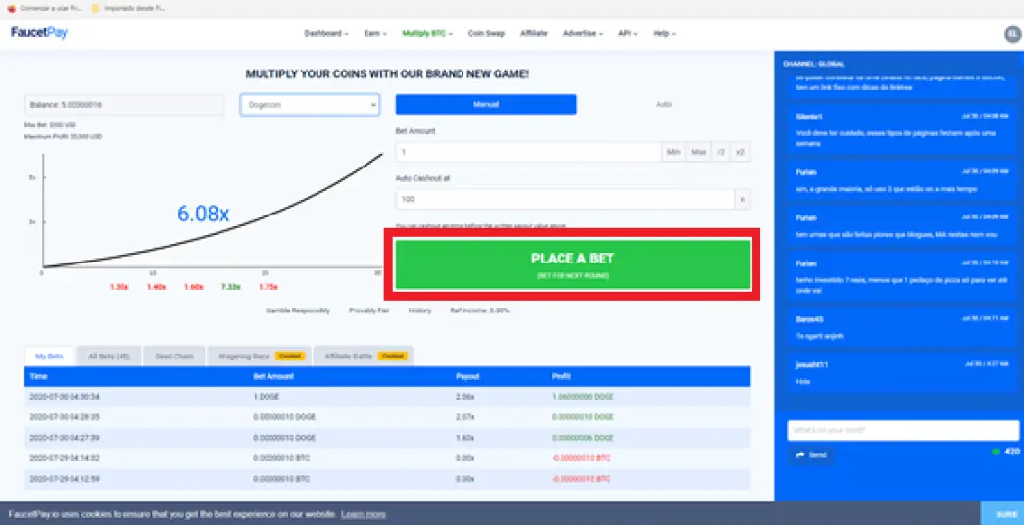Click the FaucetPay logo
Viewport: 1024px width, 525px height.
click(x=38, y=32)
